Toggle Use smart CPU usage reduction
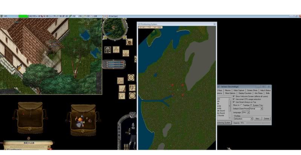 (234, 99)
